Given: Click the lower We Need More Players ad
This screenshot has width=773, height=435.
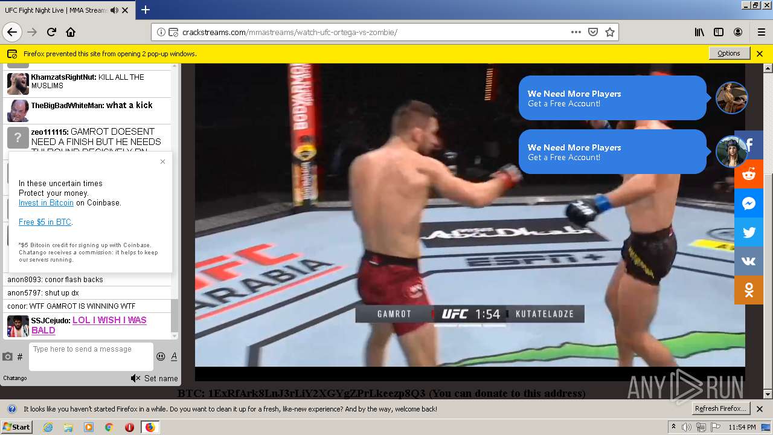Looking at the screenshot, I should click(612, 152).
